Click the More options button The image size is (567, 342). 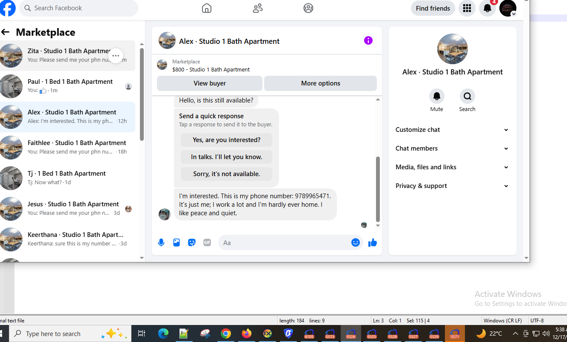pos(321,83)
